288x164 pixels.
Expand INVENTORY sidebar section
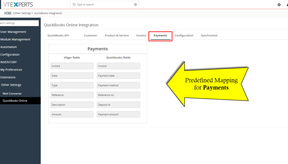[x=8, y=62]
